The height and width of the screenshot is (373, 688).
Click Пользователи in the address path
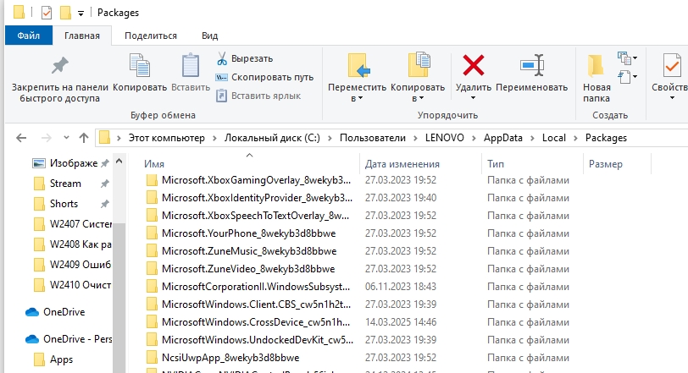pyautogui.click(x=373, y=138)
